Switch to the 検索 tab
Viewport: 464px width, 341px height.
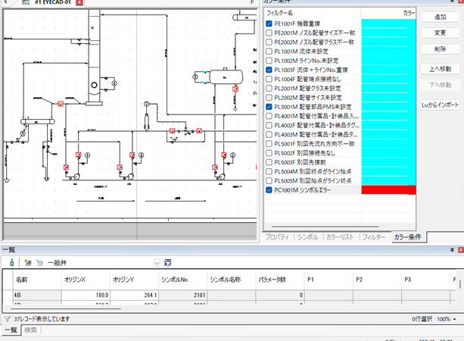click(31, 330)
